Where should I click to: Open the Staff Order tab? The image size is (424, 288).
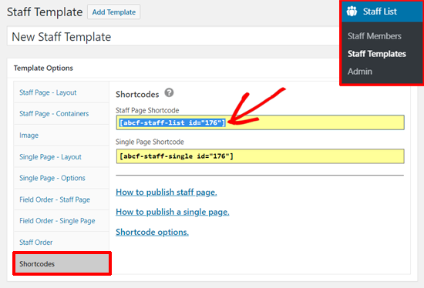click(62, 243)
